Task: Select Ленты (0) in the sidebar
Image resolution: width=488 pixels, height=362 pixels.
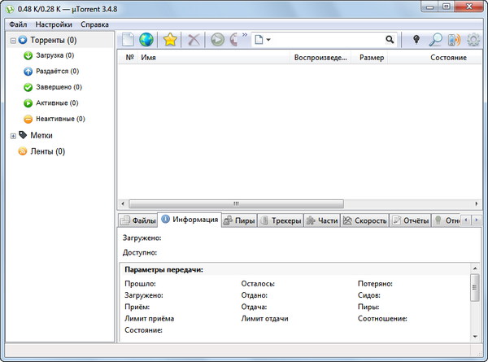Action: [47, 151]
